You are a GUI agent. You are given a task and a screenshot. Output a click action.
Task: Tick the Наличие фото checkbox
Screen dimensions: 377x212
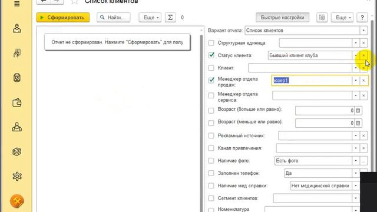click(211, 161)
